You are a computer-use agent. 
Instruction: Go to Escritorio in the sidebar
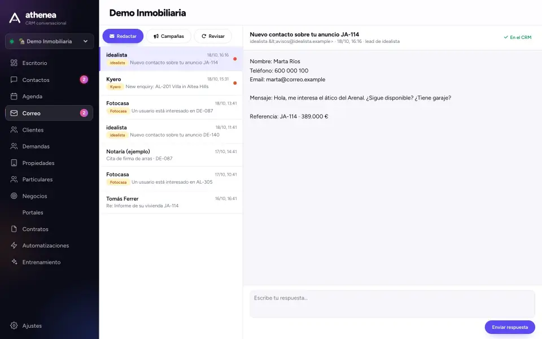(x=49, y=63)
